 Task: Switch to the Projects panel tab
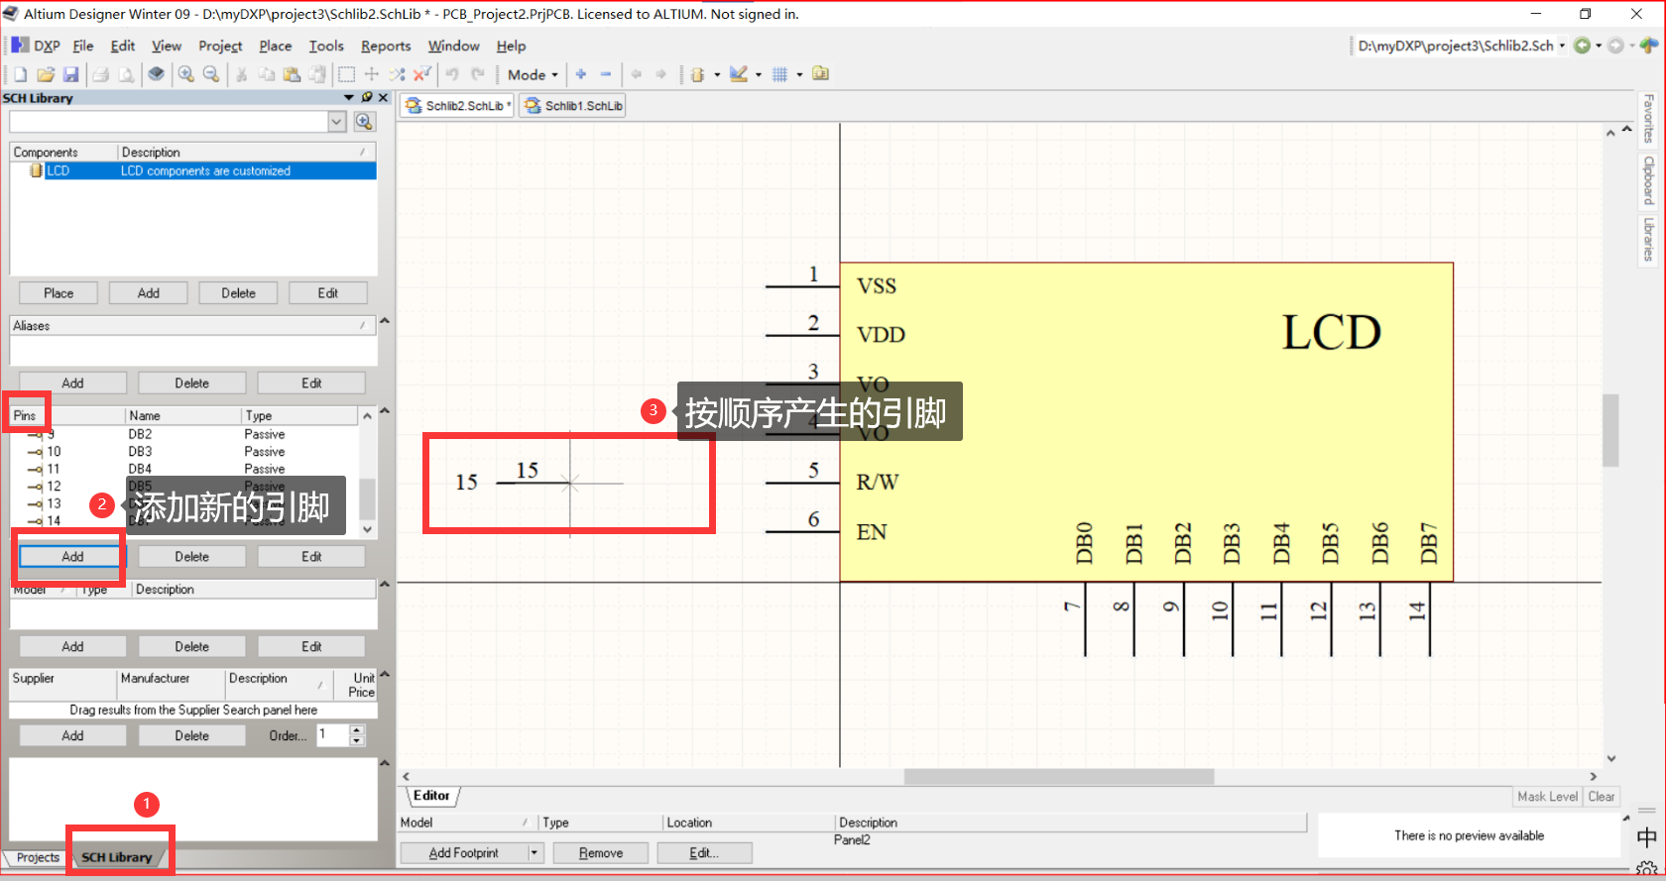[38, 857]
